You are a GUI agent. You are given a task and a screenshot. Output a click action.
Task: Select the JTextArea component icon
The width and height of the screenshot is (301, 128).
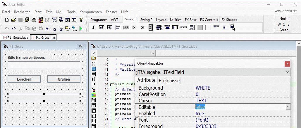[118, 28]
